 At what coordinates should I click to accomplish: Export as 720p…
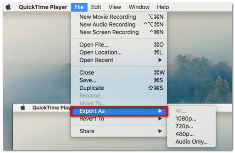coord(192,127)
